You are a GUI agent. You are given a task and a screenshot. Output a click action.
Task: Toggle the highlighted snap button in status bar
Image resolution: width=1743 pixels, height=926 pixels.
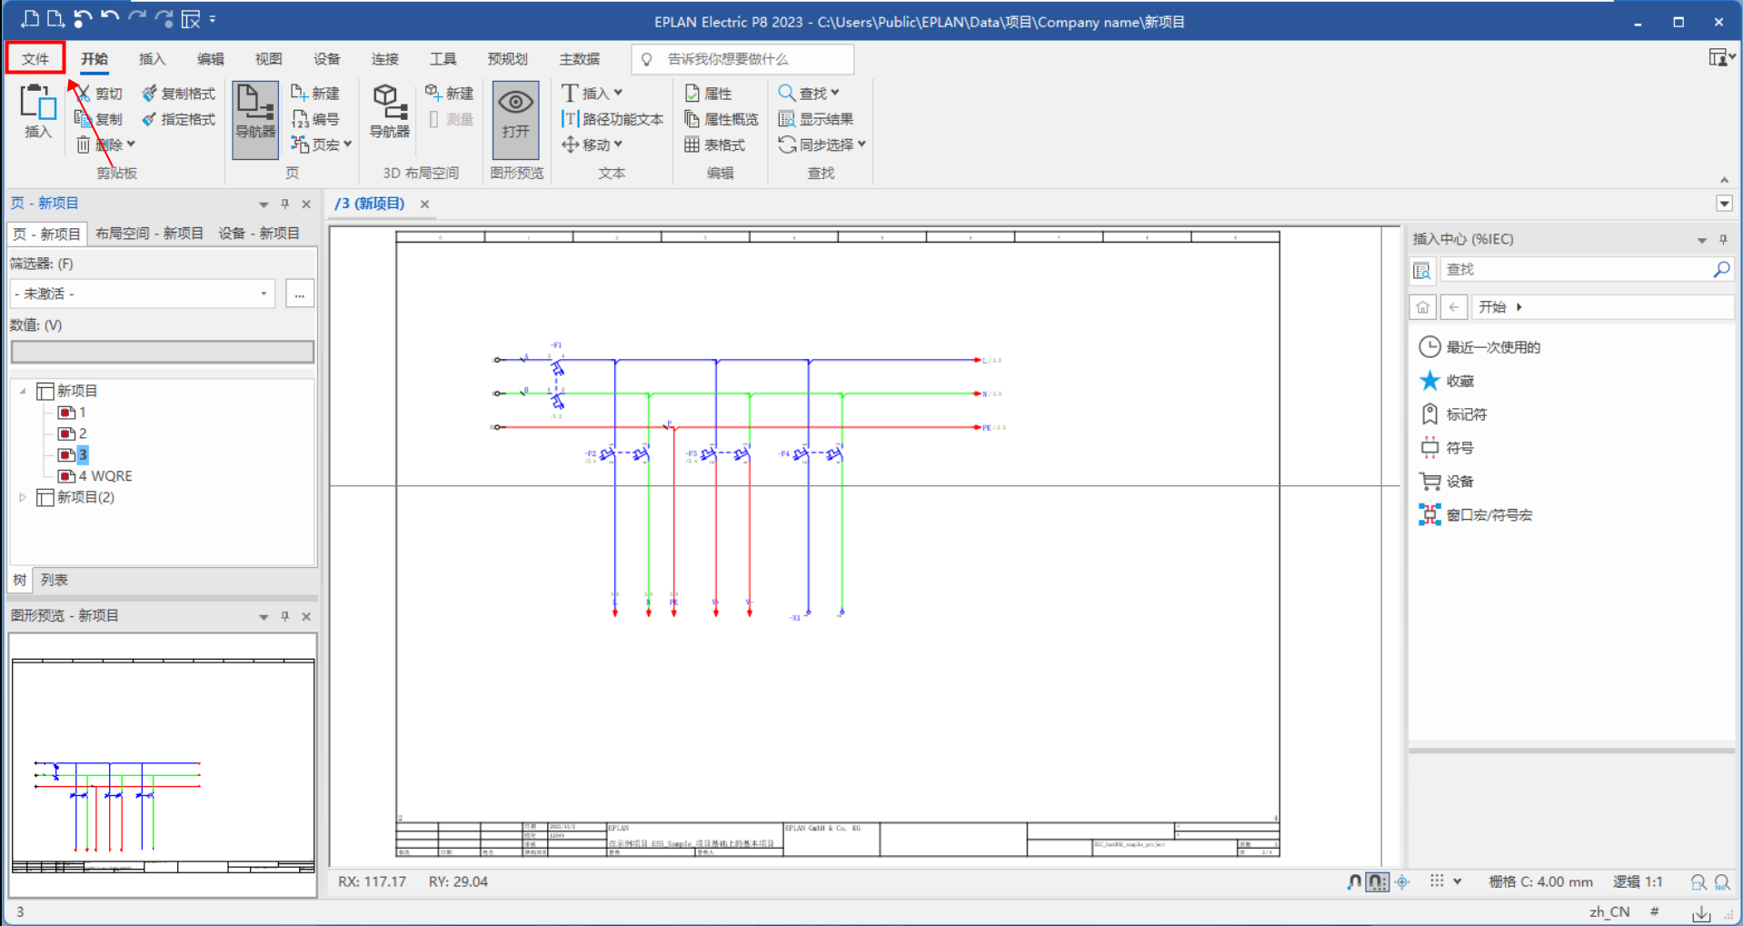click(1377, 881)
